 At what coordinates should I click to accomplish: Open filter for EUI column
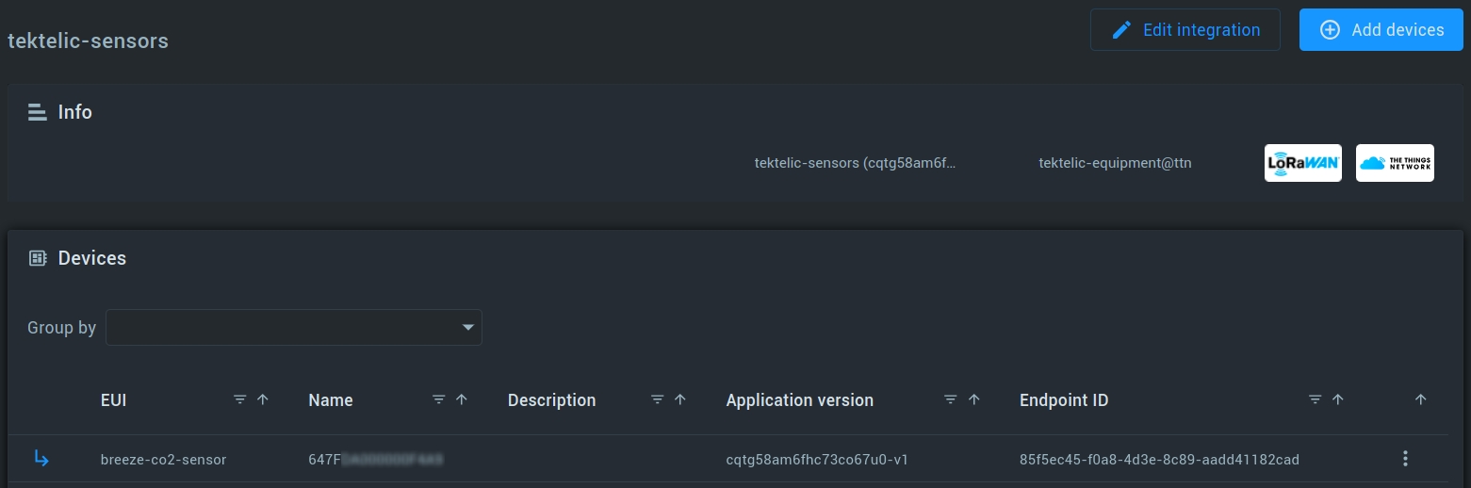240,400
